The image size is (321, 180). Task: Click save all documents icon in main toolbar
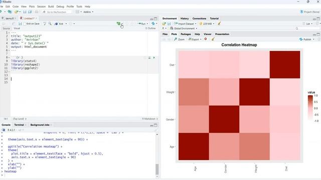click(x=30, y=12)
